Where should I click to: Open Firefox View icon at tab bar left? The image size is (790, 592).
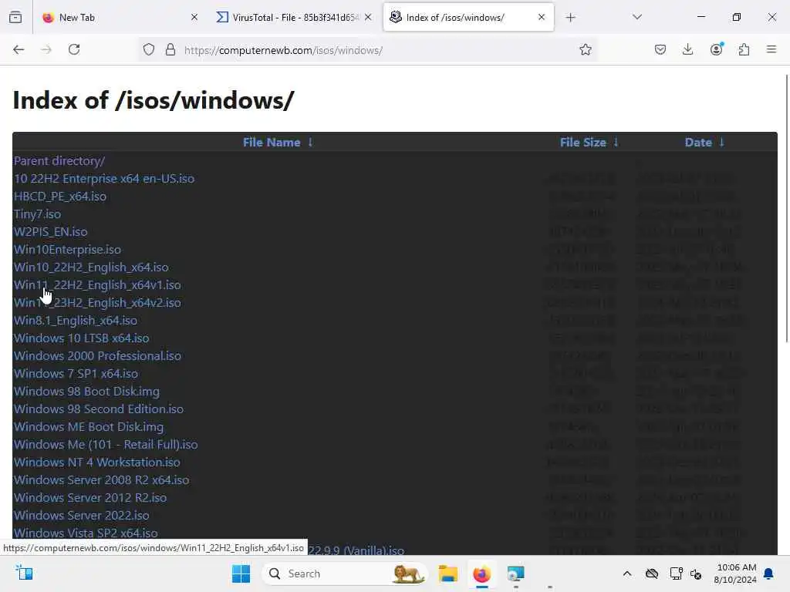[15, 17]
